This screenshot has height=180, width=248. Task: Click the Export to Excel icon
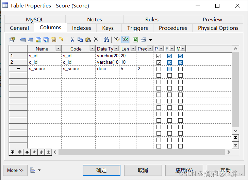[x=135, y=40]
